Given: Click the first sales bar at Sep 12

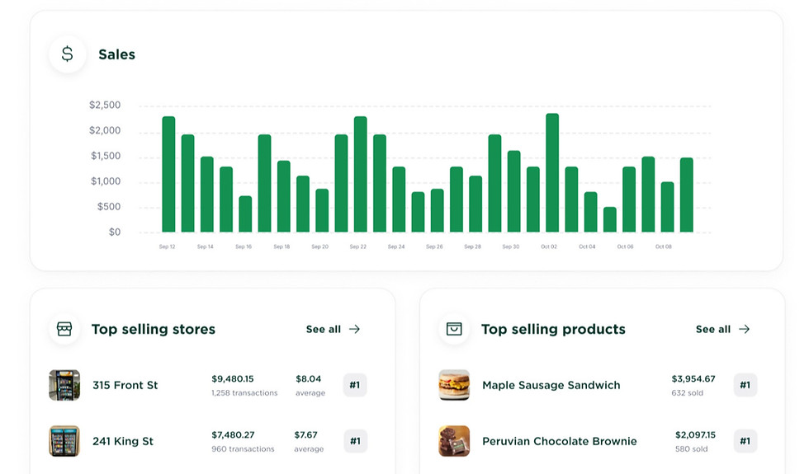Looking at the screenshot, I should pyautogui.click(x=168, y=175).
